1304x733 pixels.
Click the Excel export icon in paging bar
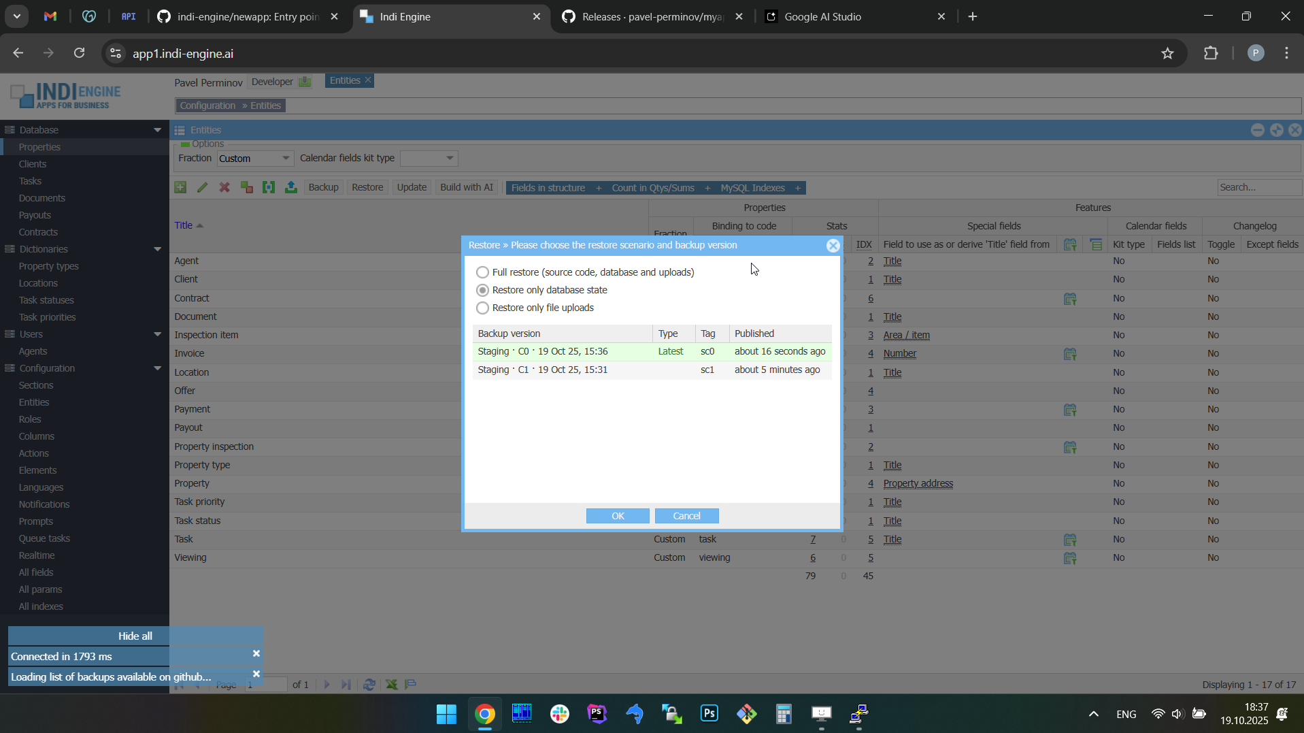point(392,685)
